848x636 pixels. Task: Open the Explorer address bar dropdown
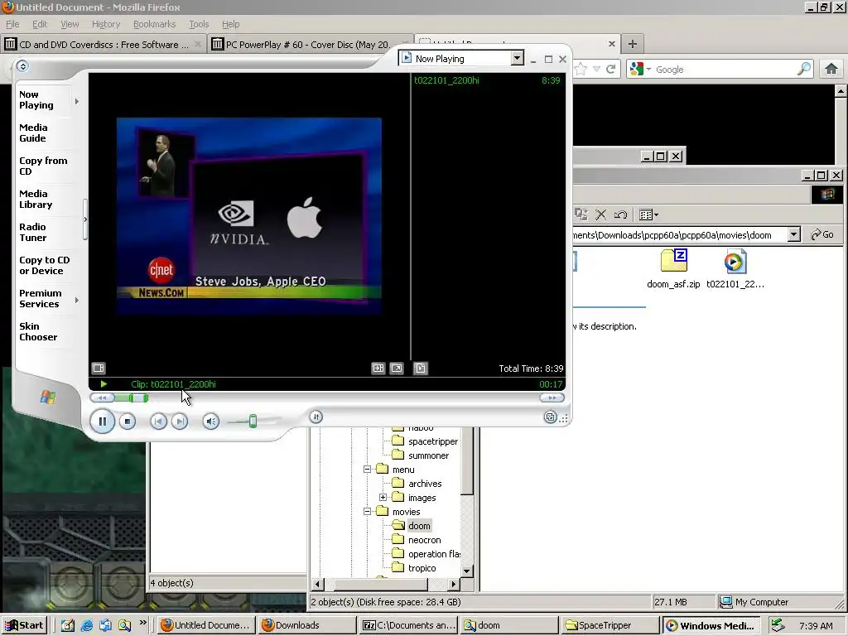pos(793,234)
